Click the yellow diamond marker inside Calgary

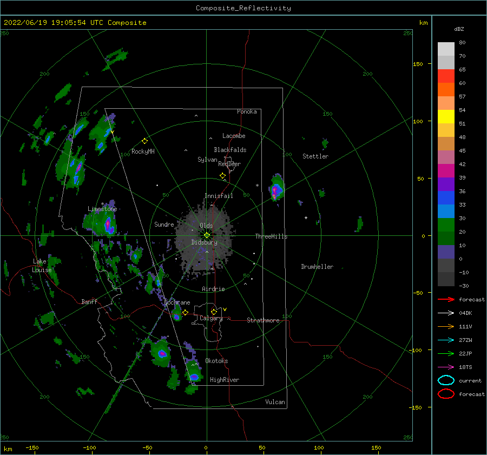pyautogui.click(x=214, y=312)
